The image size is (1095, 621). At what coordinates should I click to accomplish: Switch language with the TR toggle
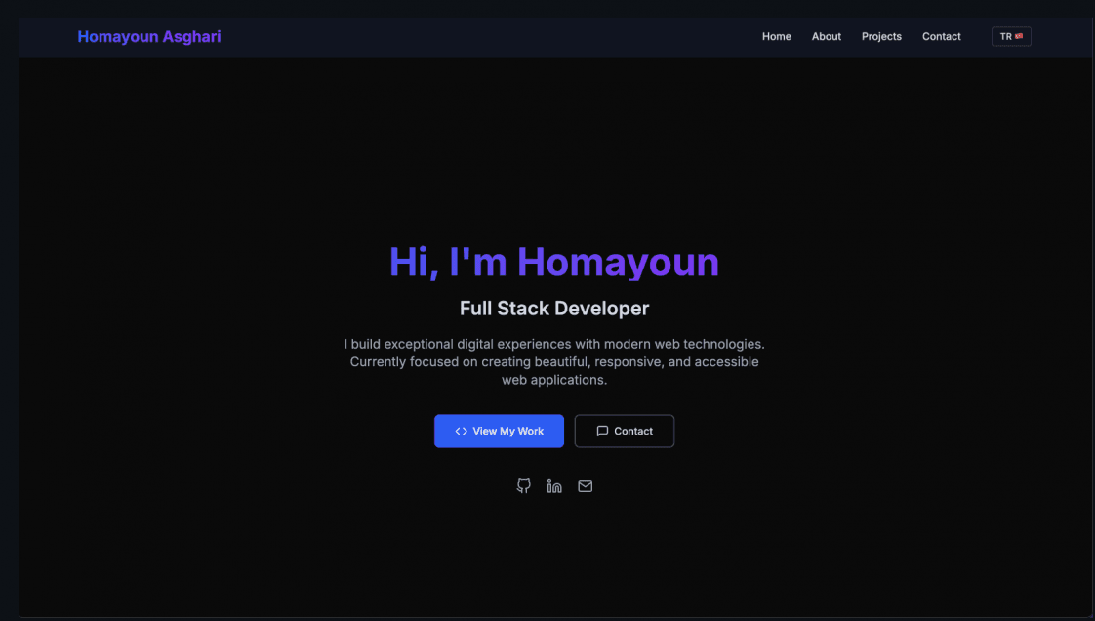point(1011,36)
